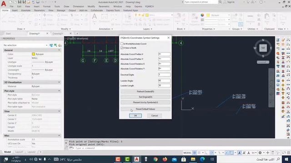Open the Annotate ribbon tab
Screen dimensions: 291x163
[26, 10]
